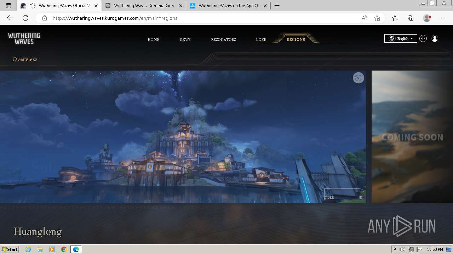Select REGIONS navigation item
The width and height of the screenshot is (453, 254).
tap(296, 40)
